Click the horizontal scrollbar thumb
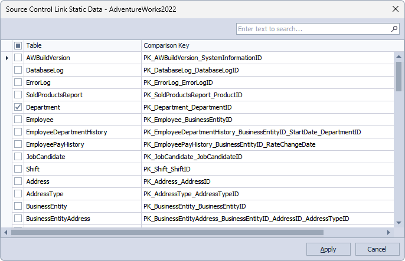 (x=167, y=232)
